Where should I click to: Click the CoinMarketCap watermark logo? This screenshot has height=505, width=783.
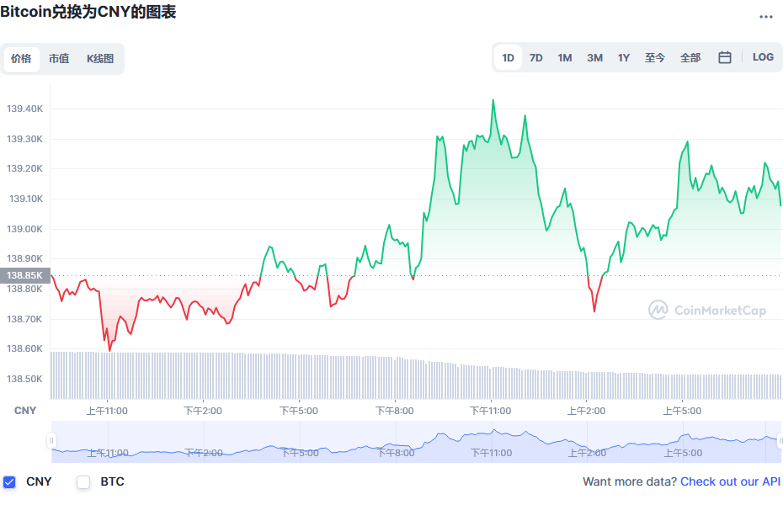click(x=707, y=310)
